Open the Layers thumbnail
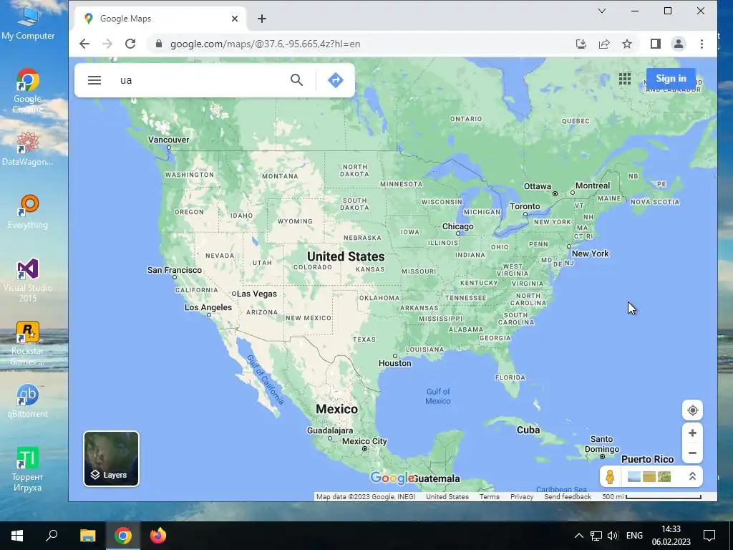The image size is (733, 550). click(x=111, y=459)
